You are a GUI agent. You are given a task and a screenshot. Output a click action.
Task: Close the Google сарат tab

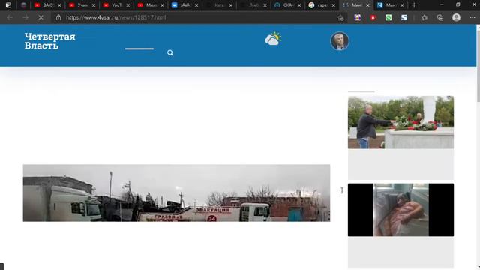coord(334,5)
